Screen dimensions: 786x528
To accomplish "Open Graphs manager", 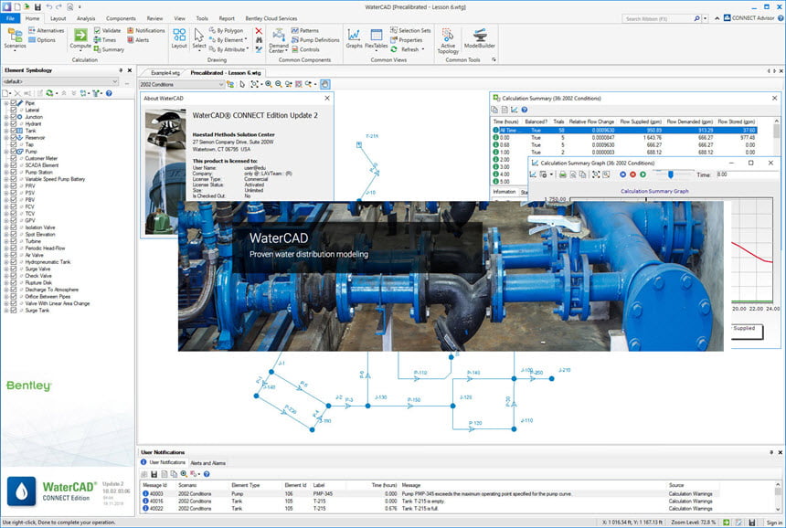I will 354,39.
